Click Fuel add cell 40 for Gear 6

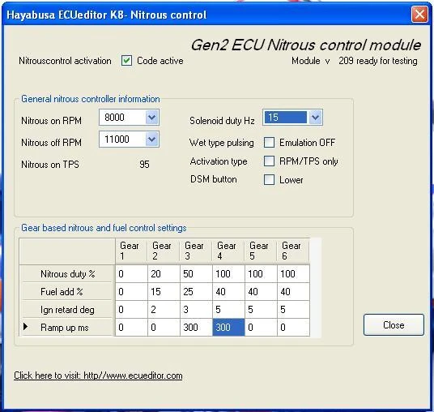(293, 292)
